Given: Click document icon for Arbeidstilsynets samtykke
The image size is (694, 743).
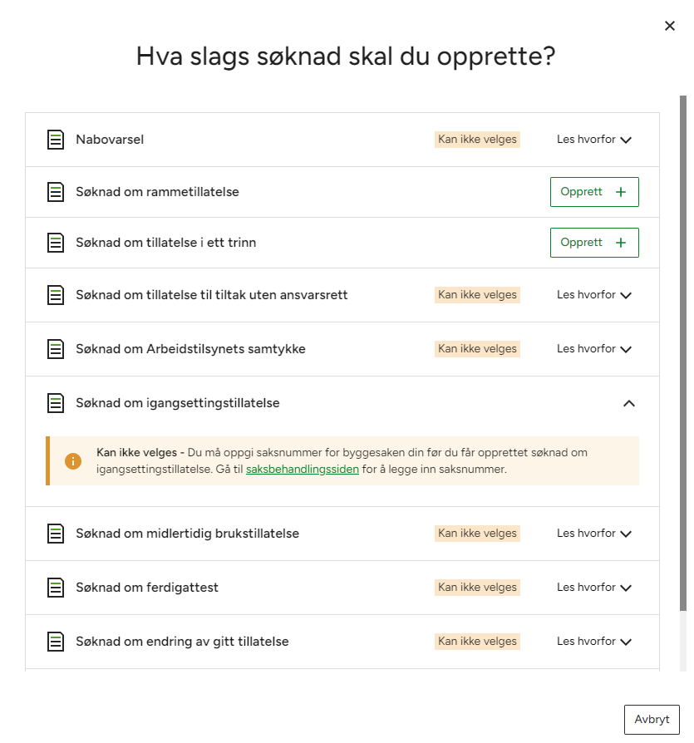Looking at the screenshot, I should pos(56,349).
